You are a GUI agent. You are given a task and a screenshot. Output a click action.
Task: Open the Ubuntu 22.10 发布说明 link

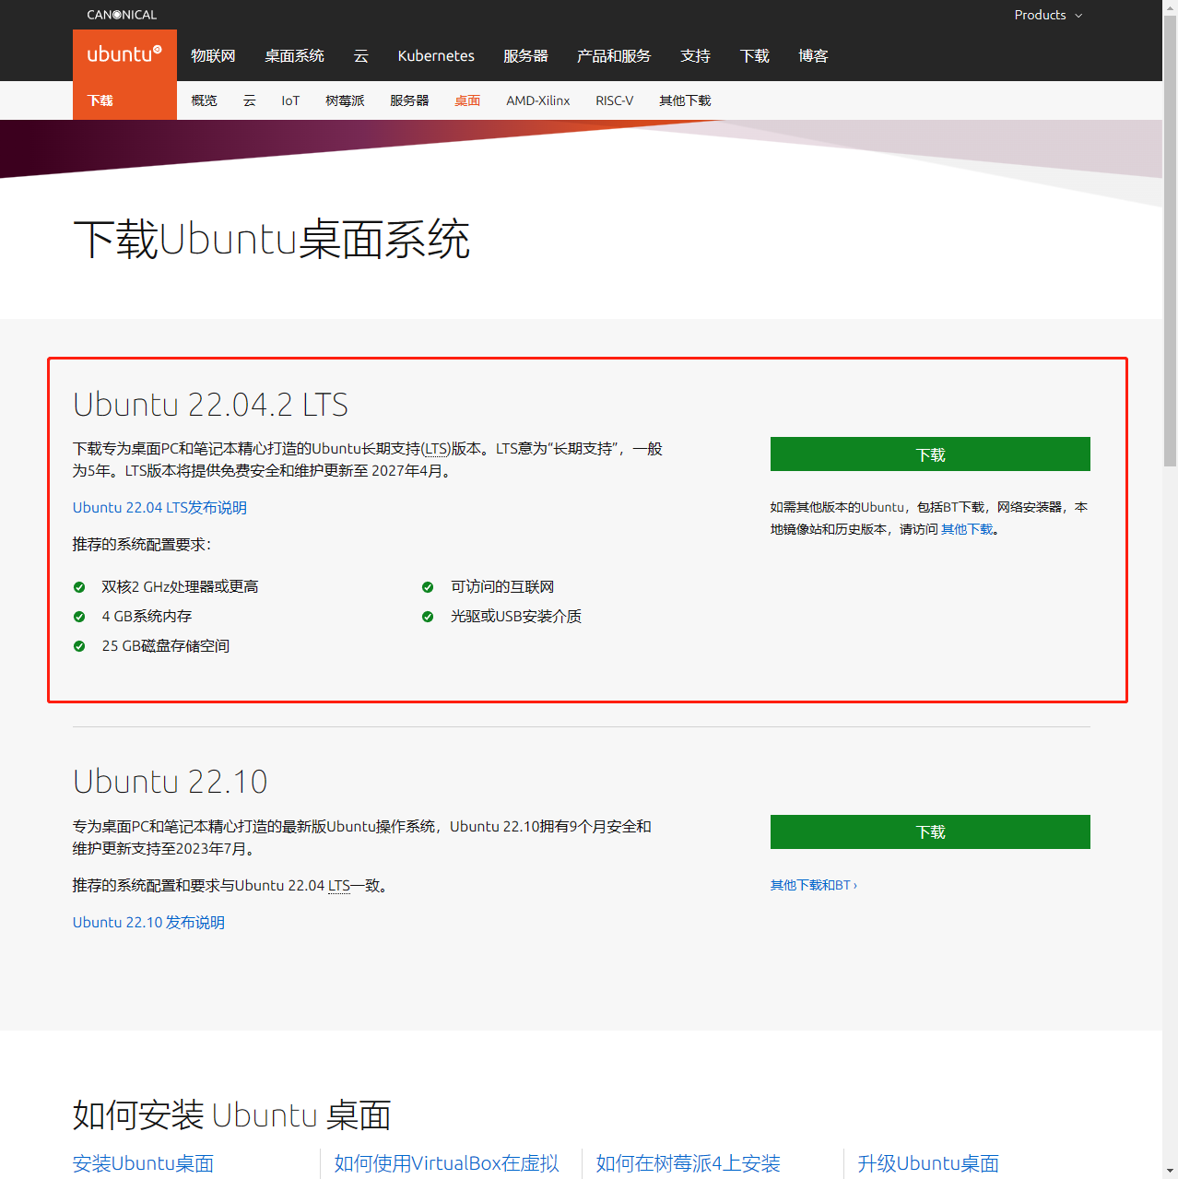click(148, 923)
